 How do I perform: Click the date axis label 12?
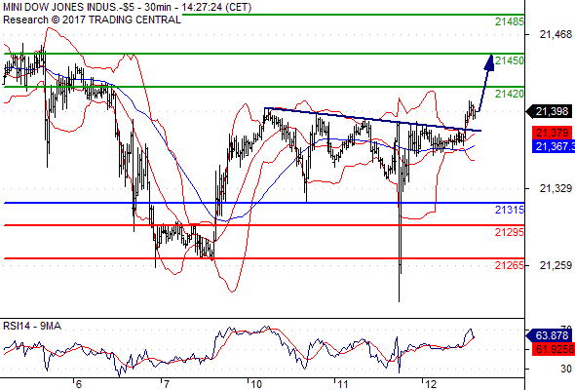[x=431, y=384]
